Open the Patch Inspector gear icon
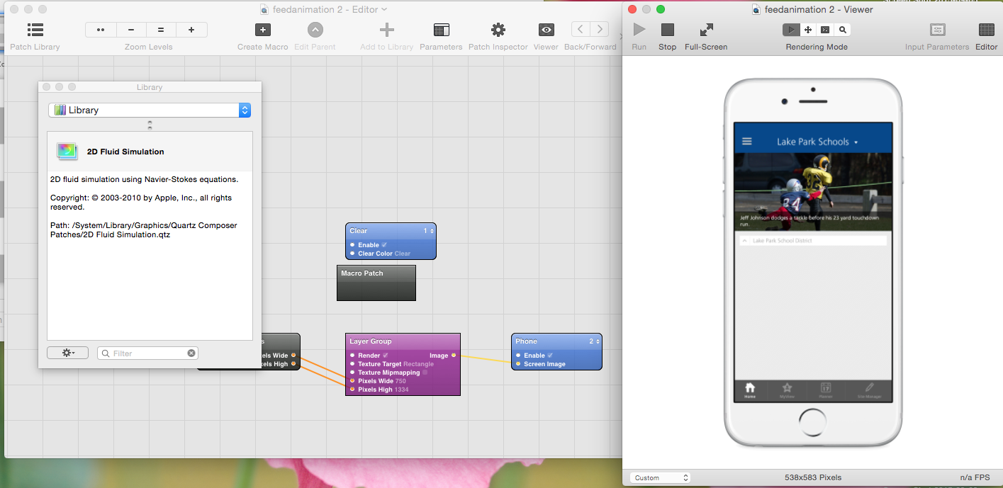Viewport: 1003px width, 488px height. (498, 30)
